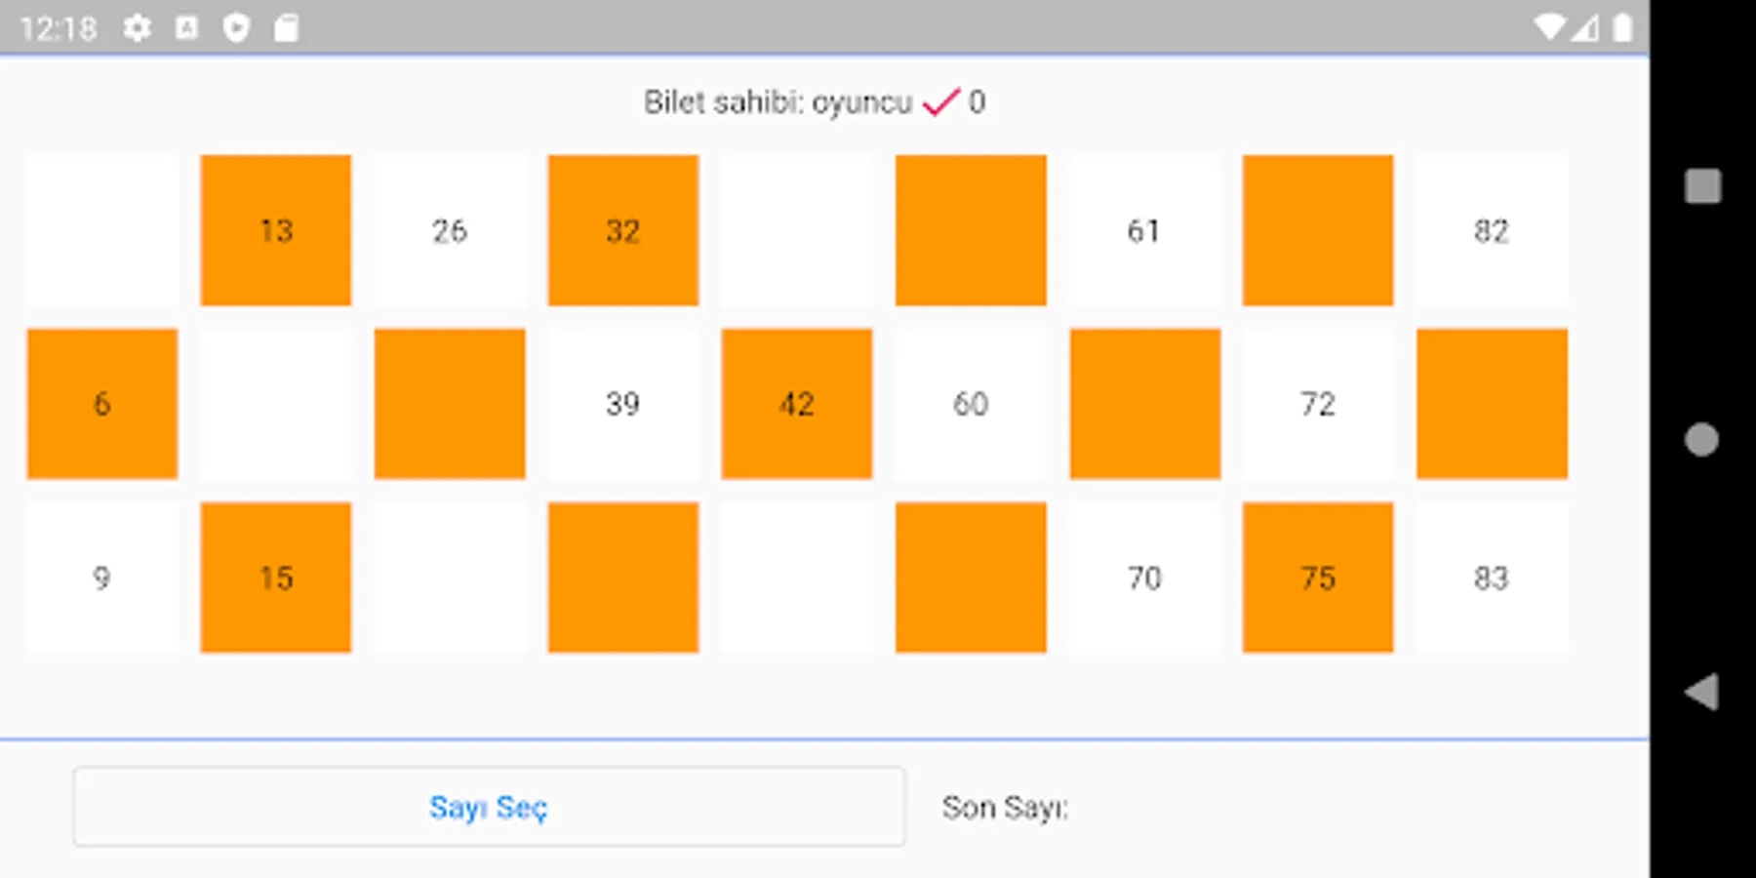The image size is (1756, 878).
Task: Select the cell numbered 72
Action: [x=1317, y=404]
